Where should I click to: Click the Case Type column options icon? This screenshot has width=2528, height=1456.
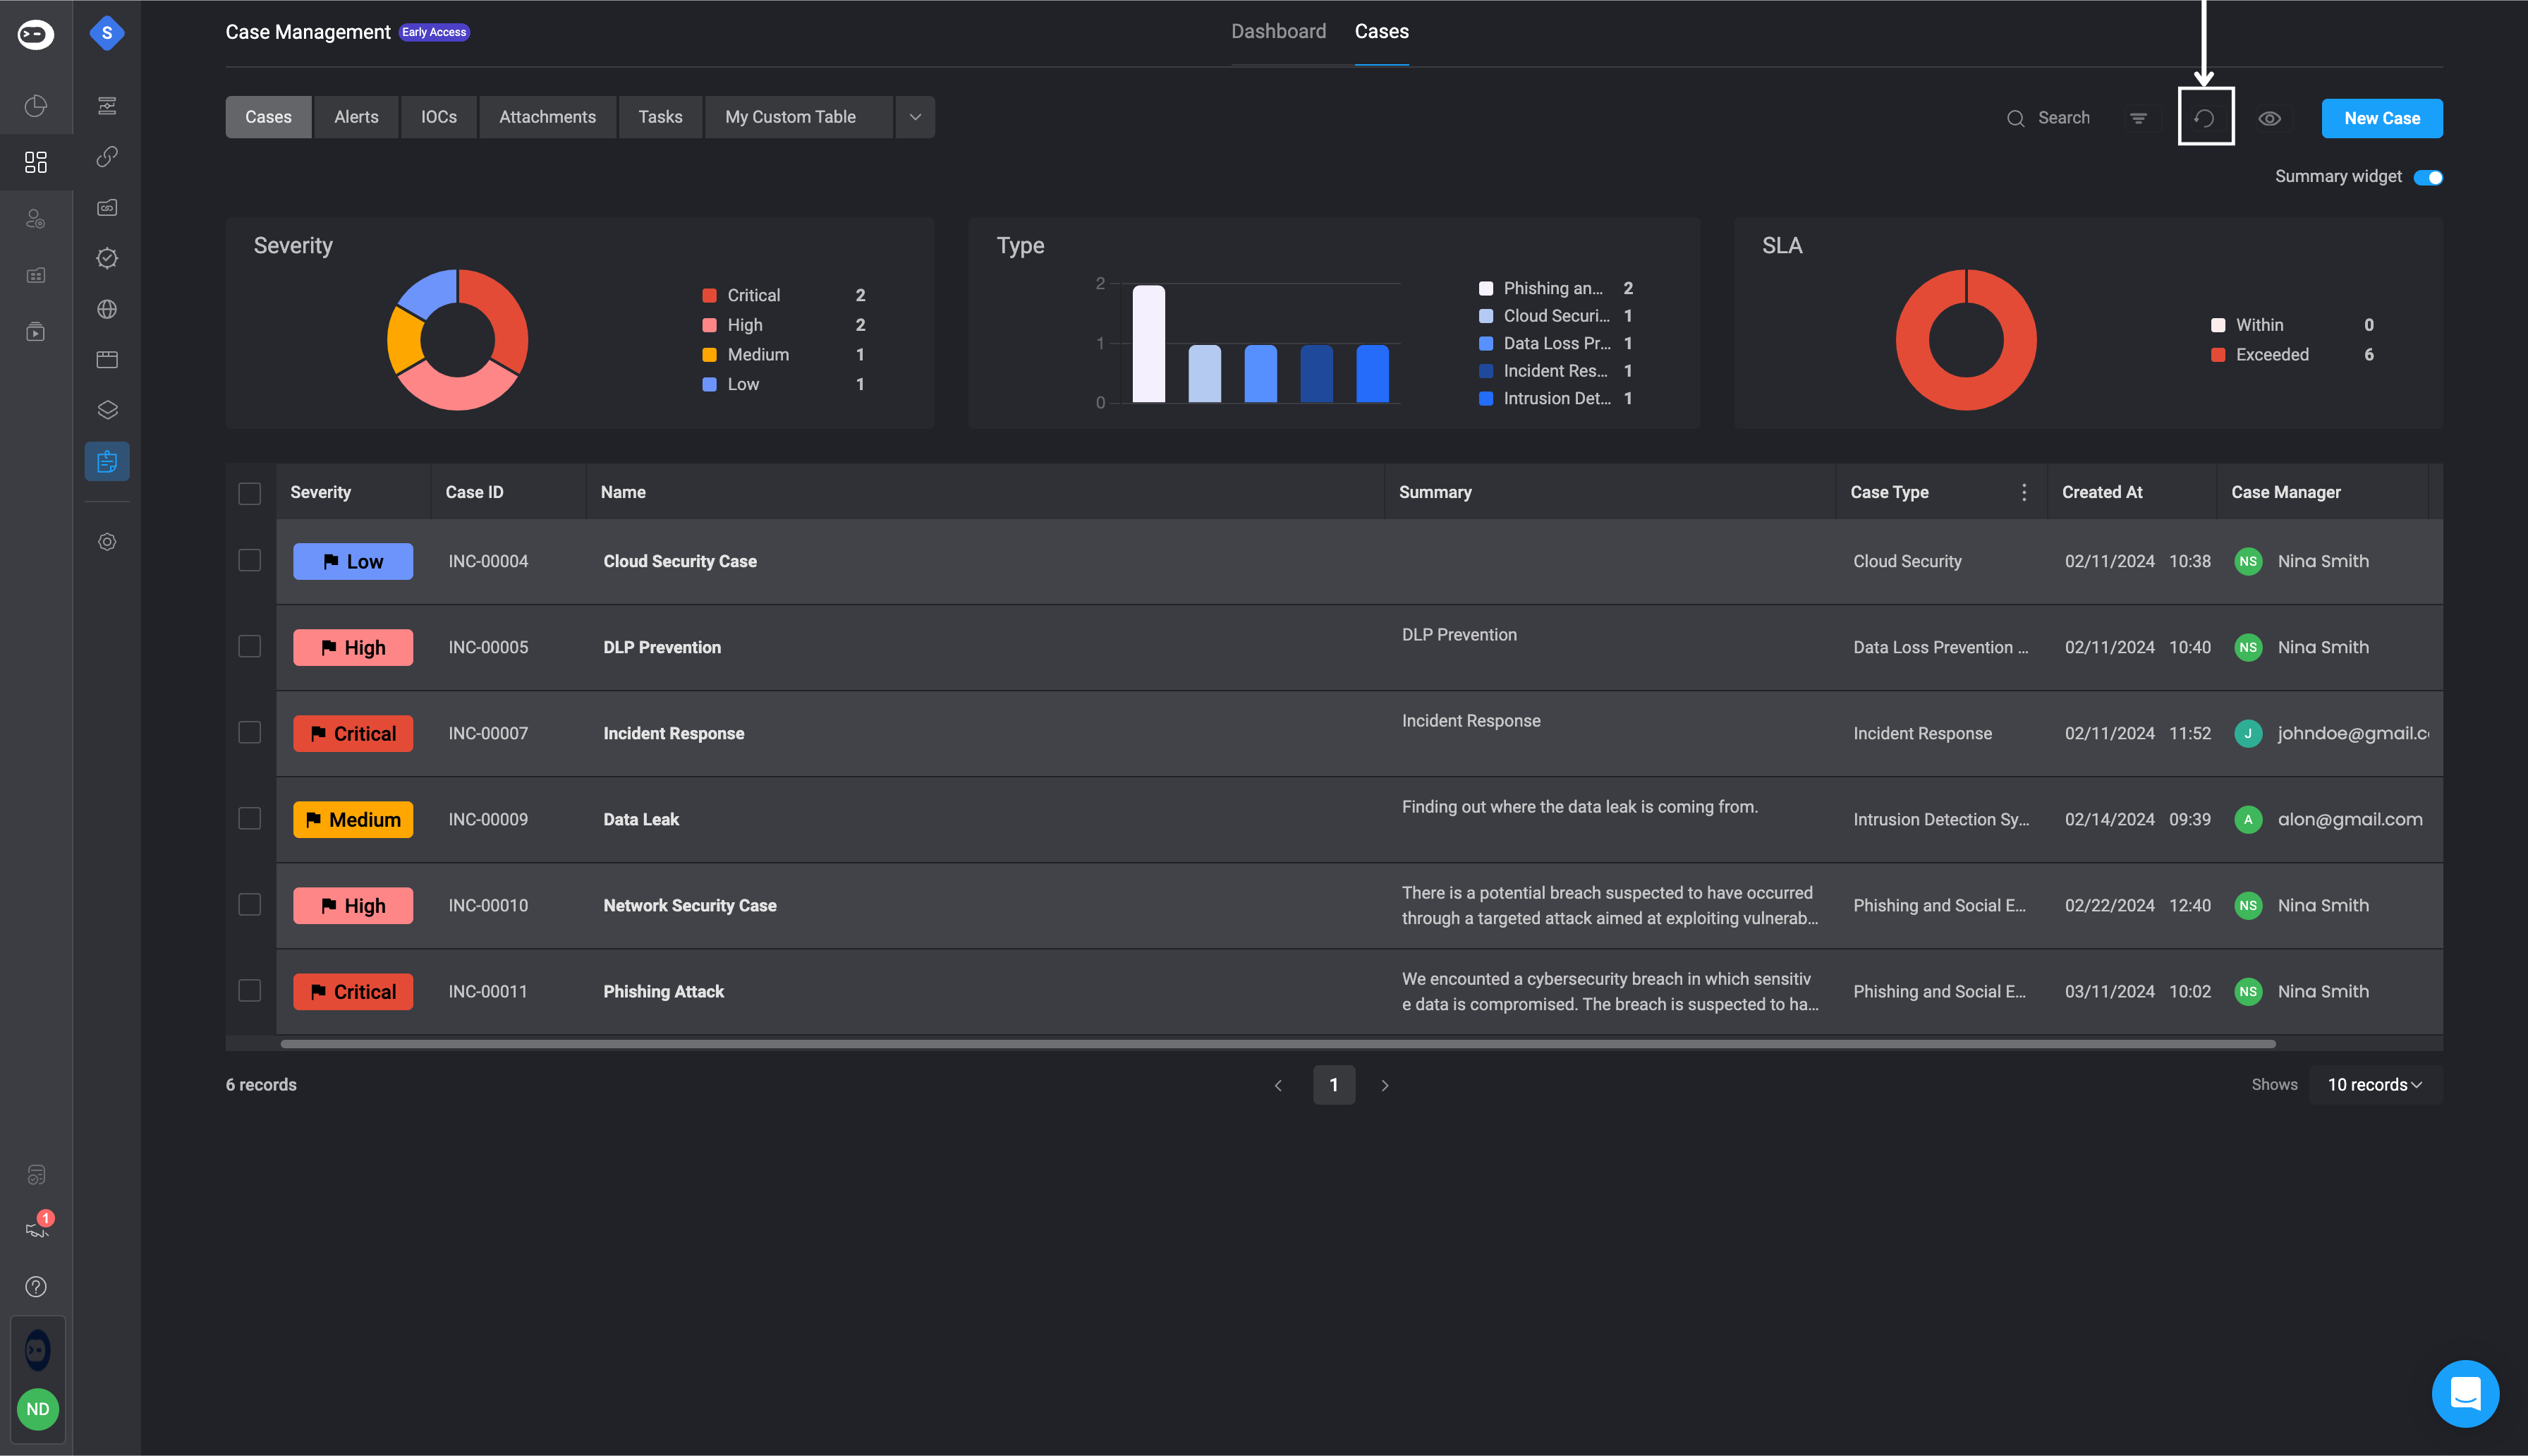pos(2023,492)
